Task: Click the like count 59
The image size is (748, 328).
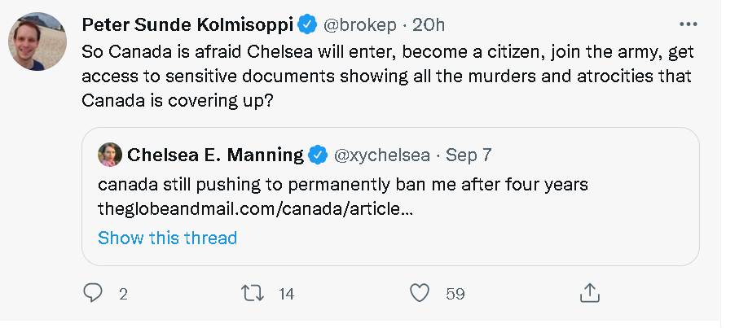Action: point(455,294)
